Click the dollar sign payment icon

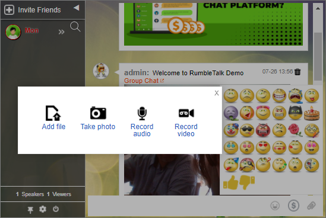293,206
